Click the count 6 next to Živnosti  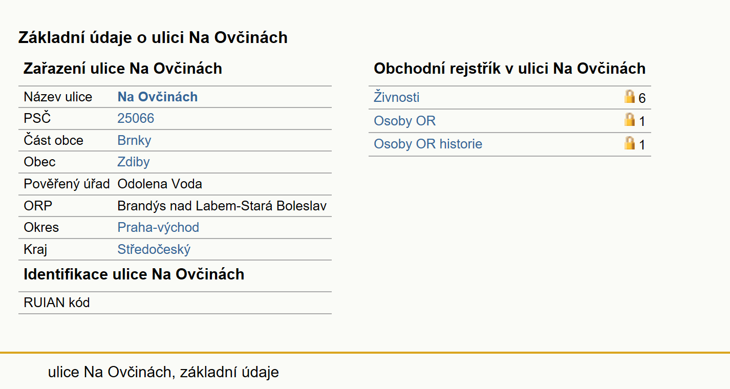pos(642,98)
